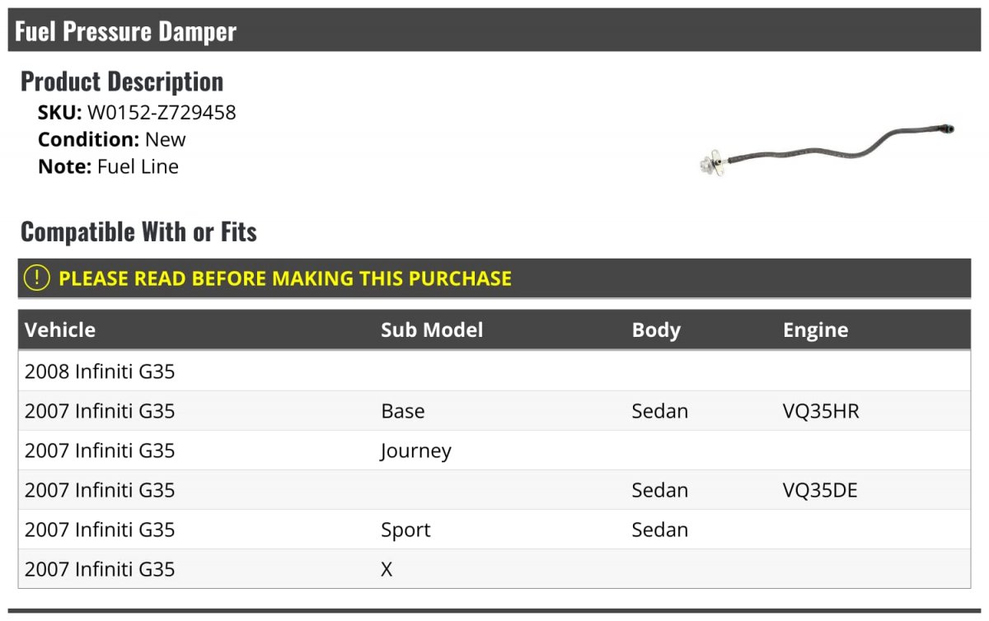Select the Journey sub model cell
This screenshot has width=989, height=621.
click(416, 451)
